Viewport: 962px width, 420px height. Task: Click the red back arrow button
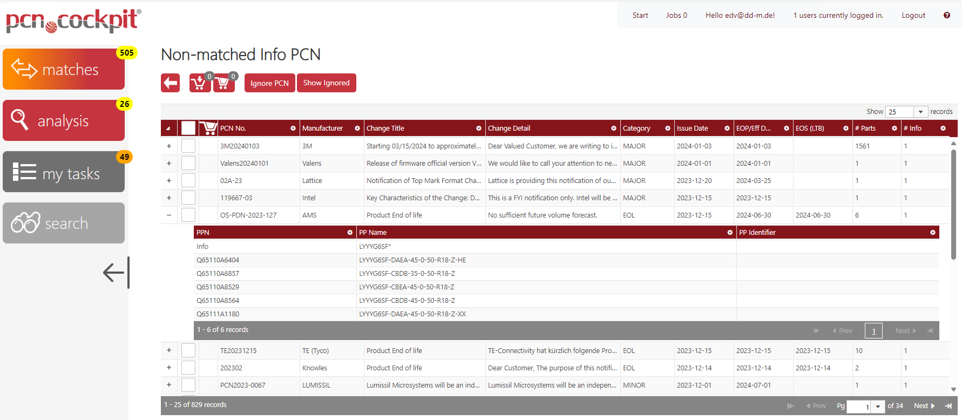170,83
